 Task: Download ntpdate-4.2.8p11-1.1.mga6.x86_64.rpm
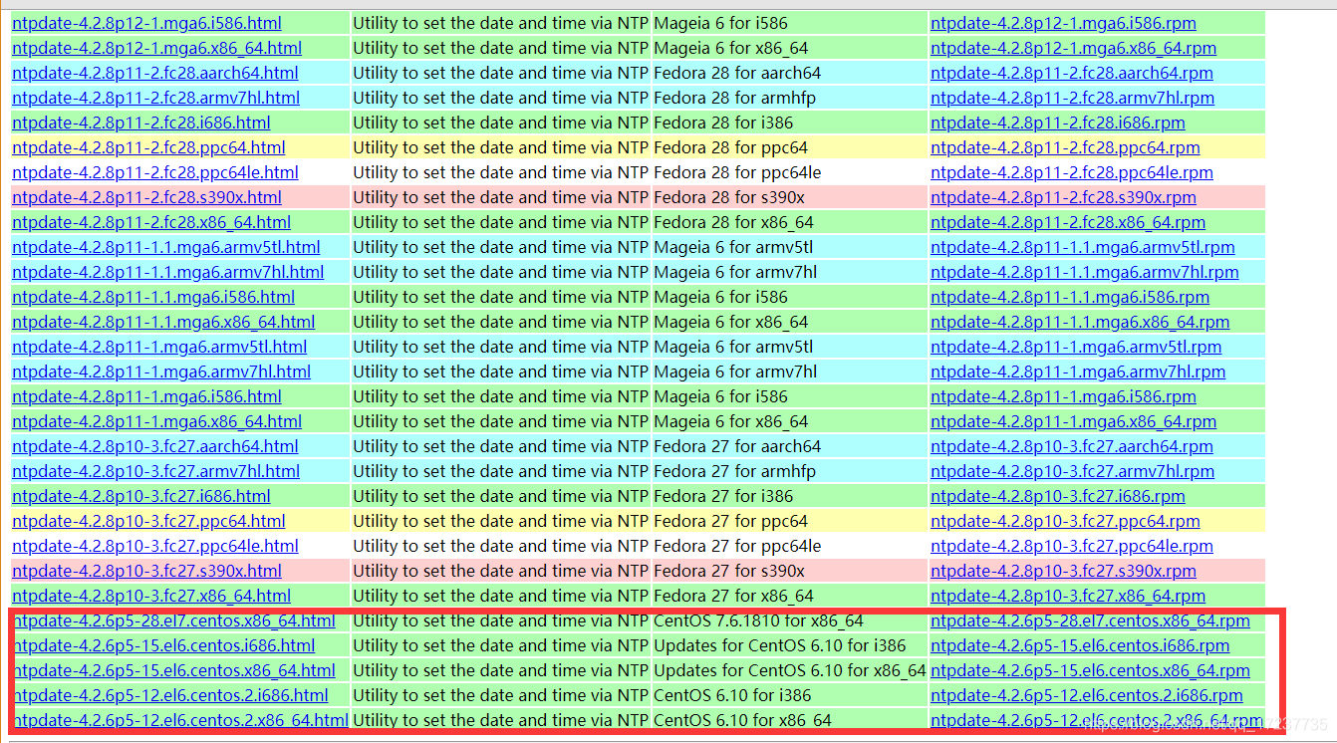click(x=1080, y=322)
